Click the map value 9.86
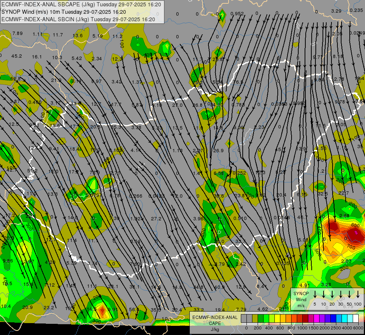Image resolution: width=365 pixels, height=335 pixels. coord(8,261)
